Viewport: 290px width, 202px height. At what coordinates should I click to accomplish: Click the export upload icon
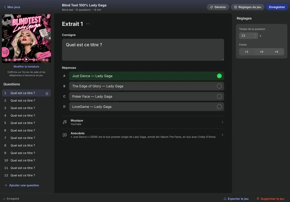click(225, 199)
